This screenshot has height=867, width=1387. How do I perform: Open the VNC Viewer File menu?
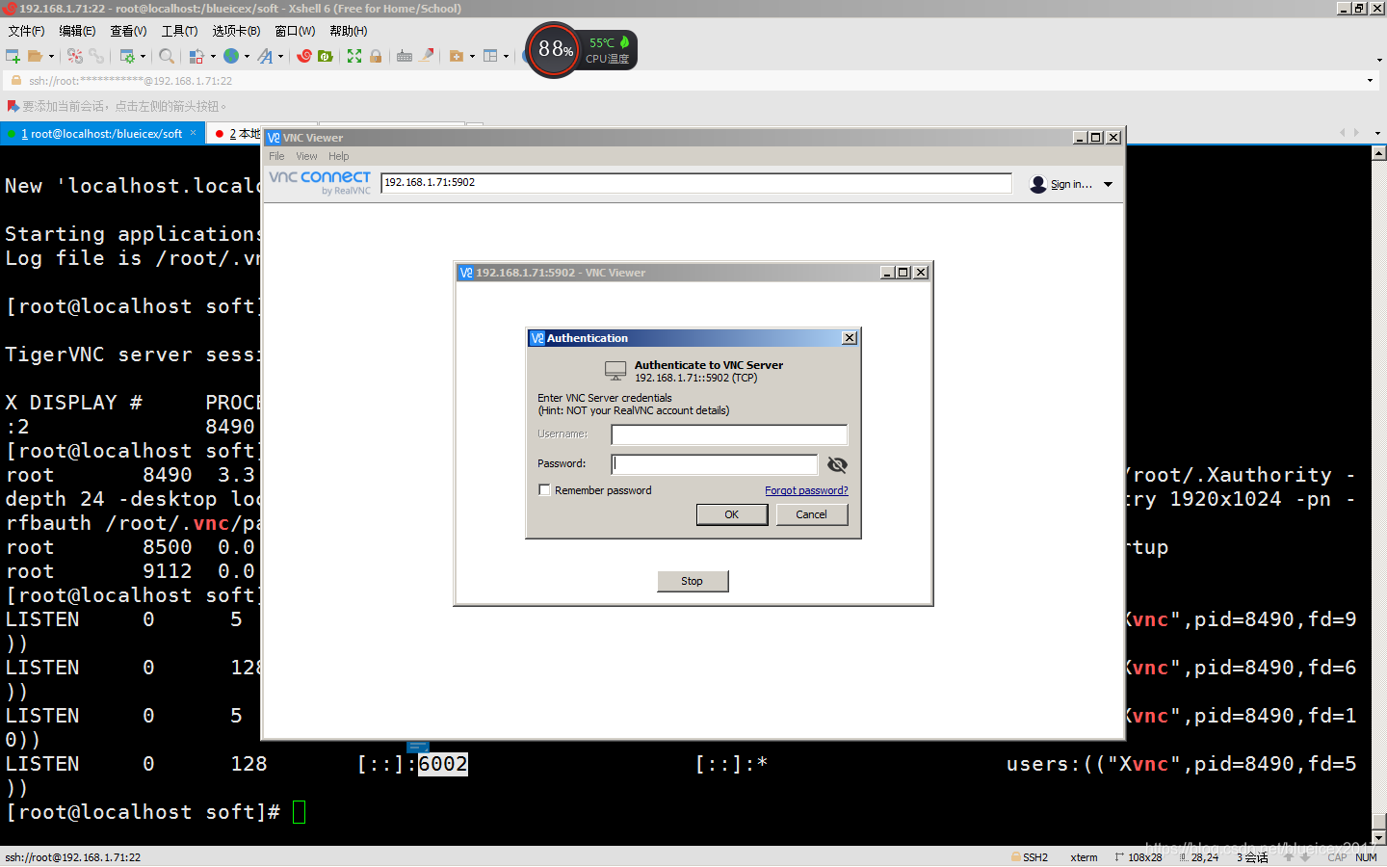pos(276,156)
